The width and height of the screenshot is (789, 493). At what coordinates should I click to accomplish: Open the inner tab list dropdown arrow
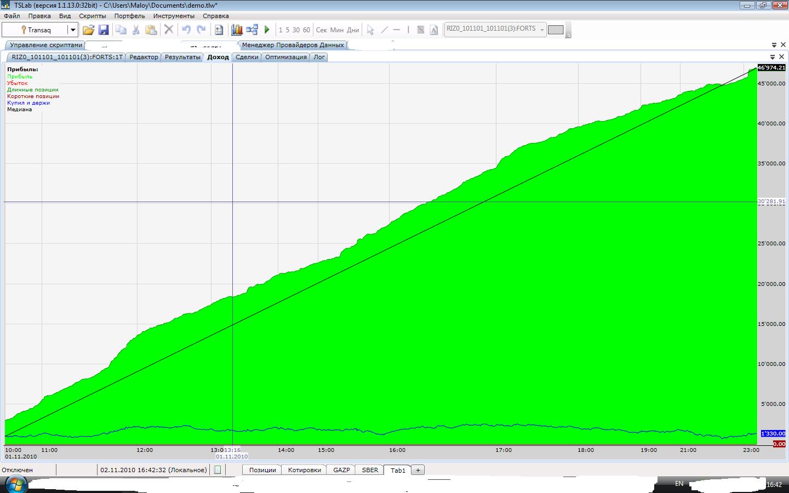click(x=773, y=57)
